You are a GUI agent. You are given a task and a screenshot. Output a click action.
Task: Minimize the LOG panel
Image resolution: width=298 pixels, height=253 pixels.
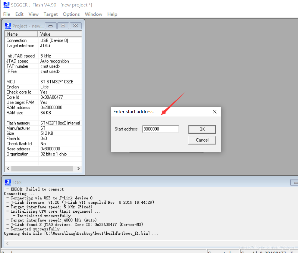[x=295, y=183]
